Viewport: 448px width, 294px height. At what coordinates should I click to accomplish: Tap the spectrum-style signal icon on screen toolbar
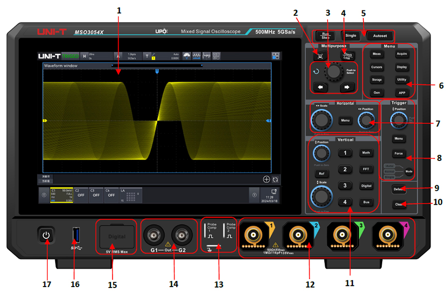point(206,56)
